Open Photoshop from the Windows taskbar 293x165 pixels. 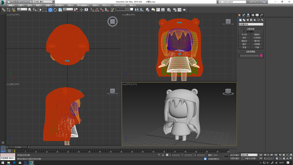26,163
